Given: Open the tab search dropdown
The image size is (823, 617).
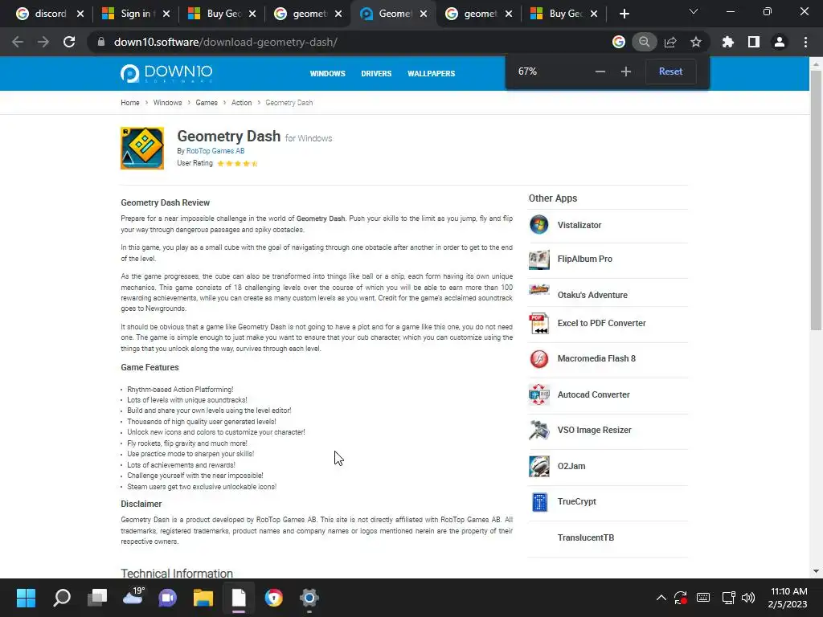Looking at the screenshot, I should tap(694, 11).
